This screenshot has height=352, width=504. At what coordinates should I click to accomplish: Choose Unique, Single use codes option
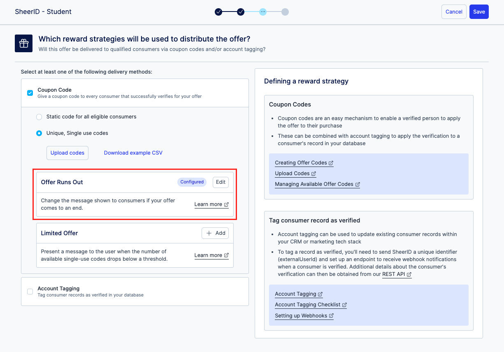point(39,133)
